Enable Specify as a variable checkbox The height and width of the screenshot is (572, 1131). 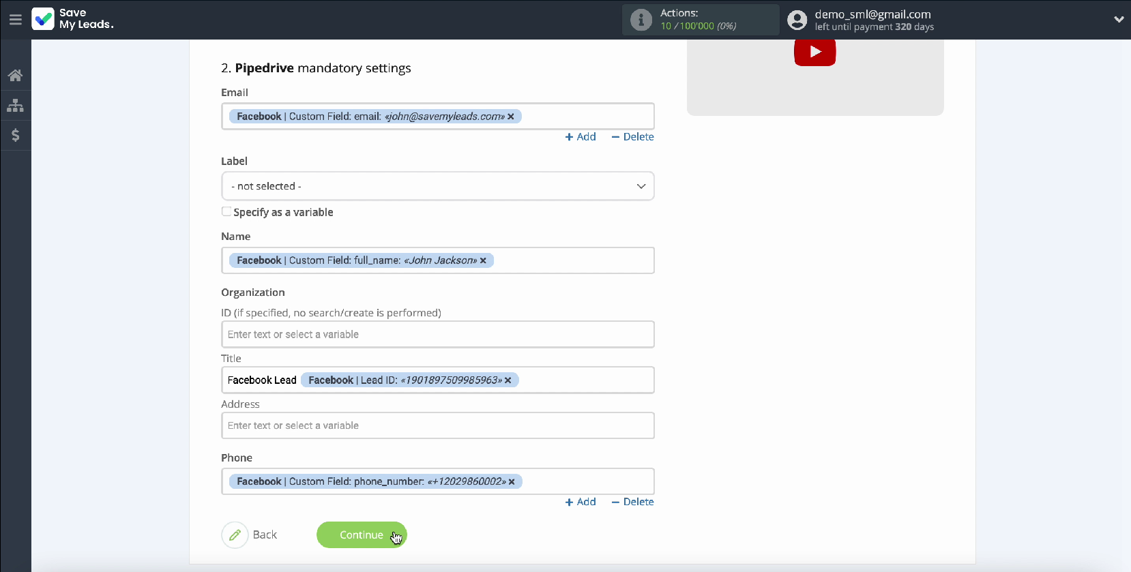[x=226, y=211]
